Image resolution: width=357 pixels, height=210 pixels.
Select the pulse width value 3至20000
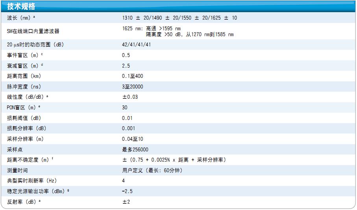[132, 87]
